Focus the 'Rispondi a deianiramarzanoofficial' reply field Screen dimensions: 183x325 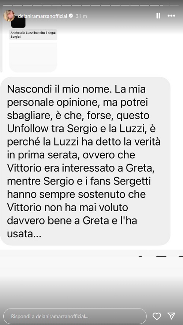75,316
